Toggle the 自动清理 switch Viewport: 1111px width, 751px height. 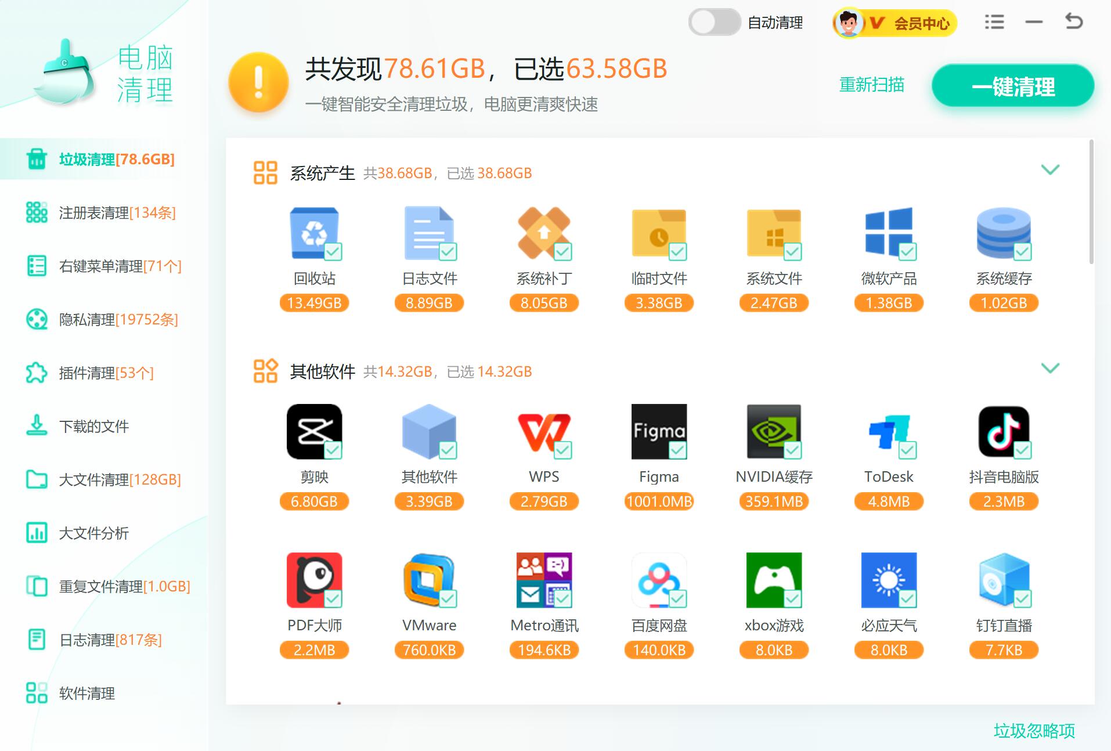click(714, 23)
